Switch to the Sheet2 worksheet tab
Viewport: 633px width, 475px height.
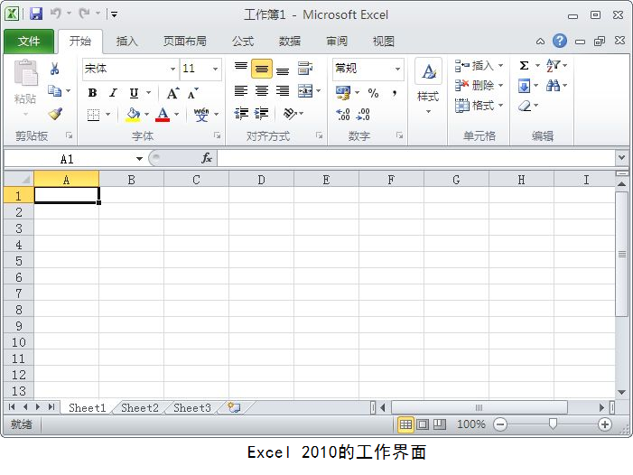[140, 407]
